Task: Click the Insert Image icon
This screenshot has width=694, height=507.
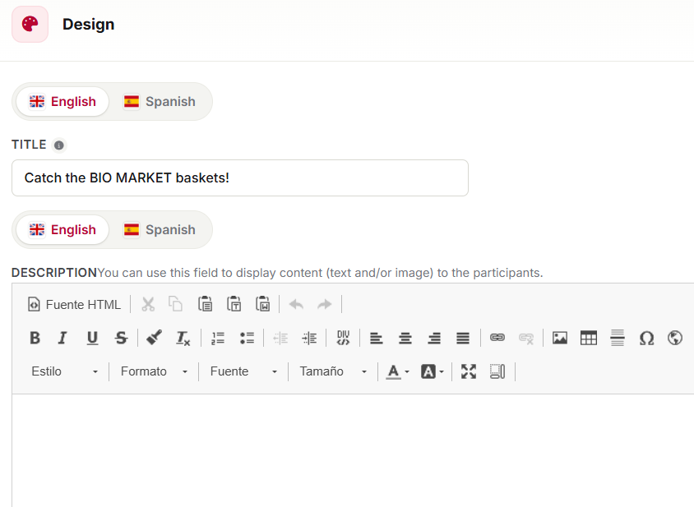Action: coord(560,339)
